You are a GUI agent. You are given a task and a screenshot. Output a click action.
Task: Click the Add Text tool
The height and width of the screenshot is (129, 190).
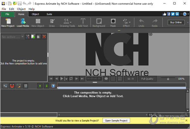[x=83, y=23]
